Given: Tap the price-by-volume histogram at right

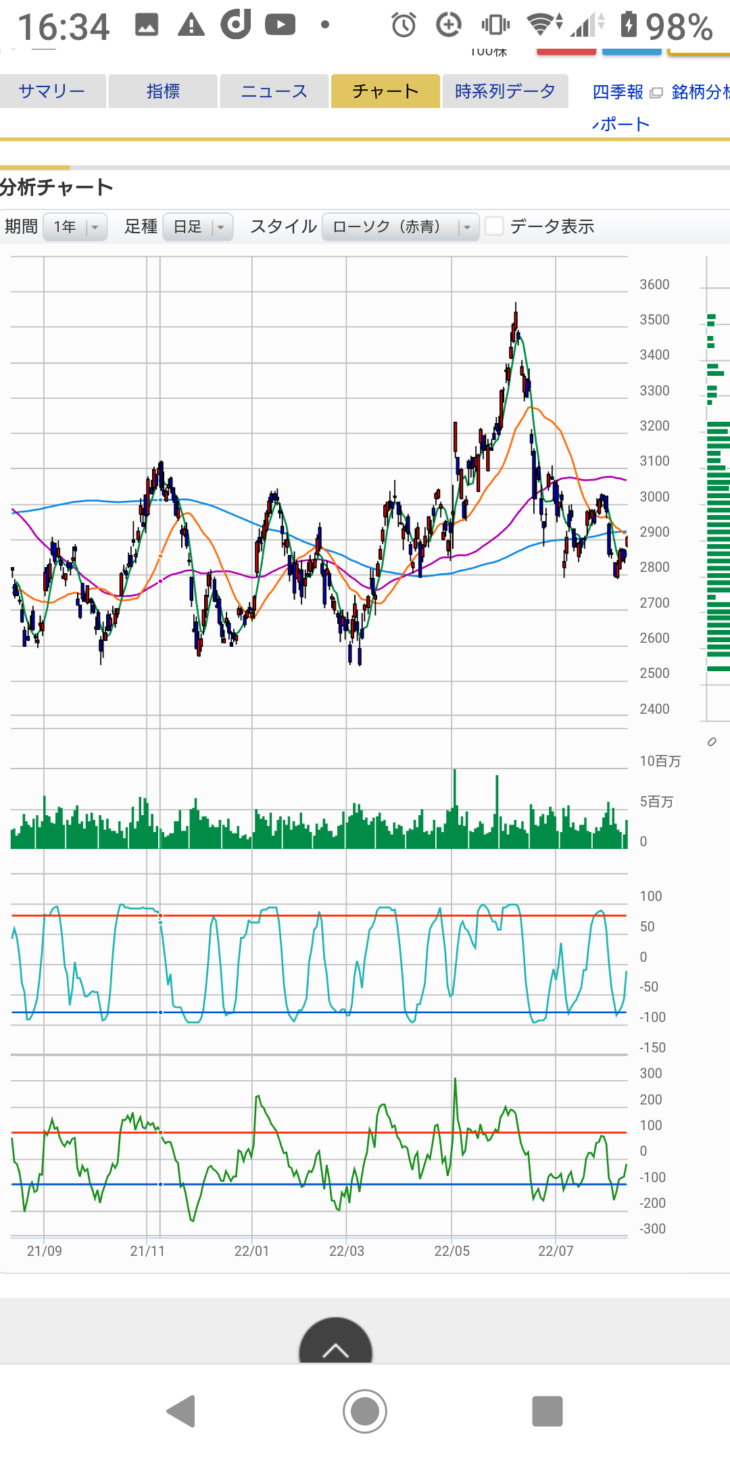Looking at the screenshot, I should point(717,493).
